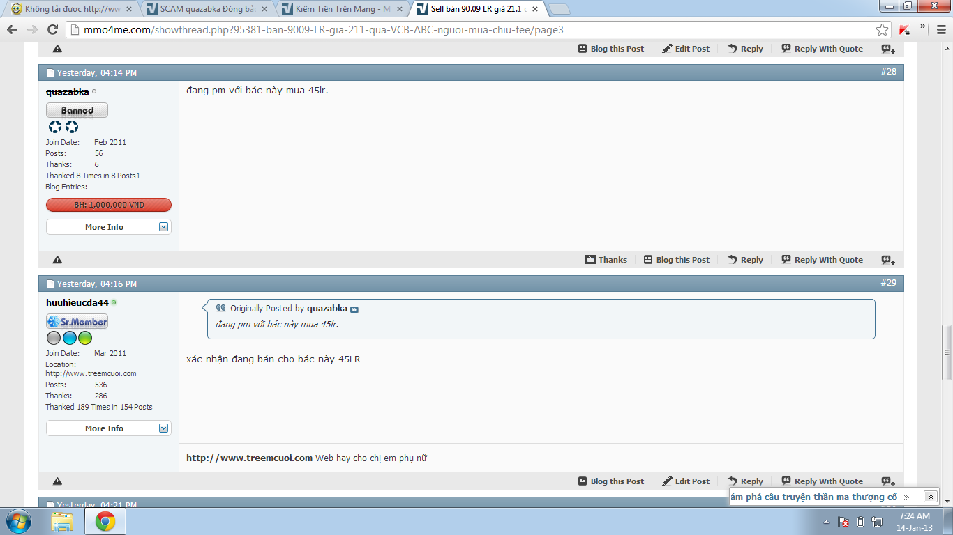Go back with the browser back arrow
This screenshot has width=953, height=535.
[12, 29]
